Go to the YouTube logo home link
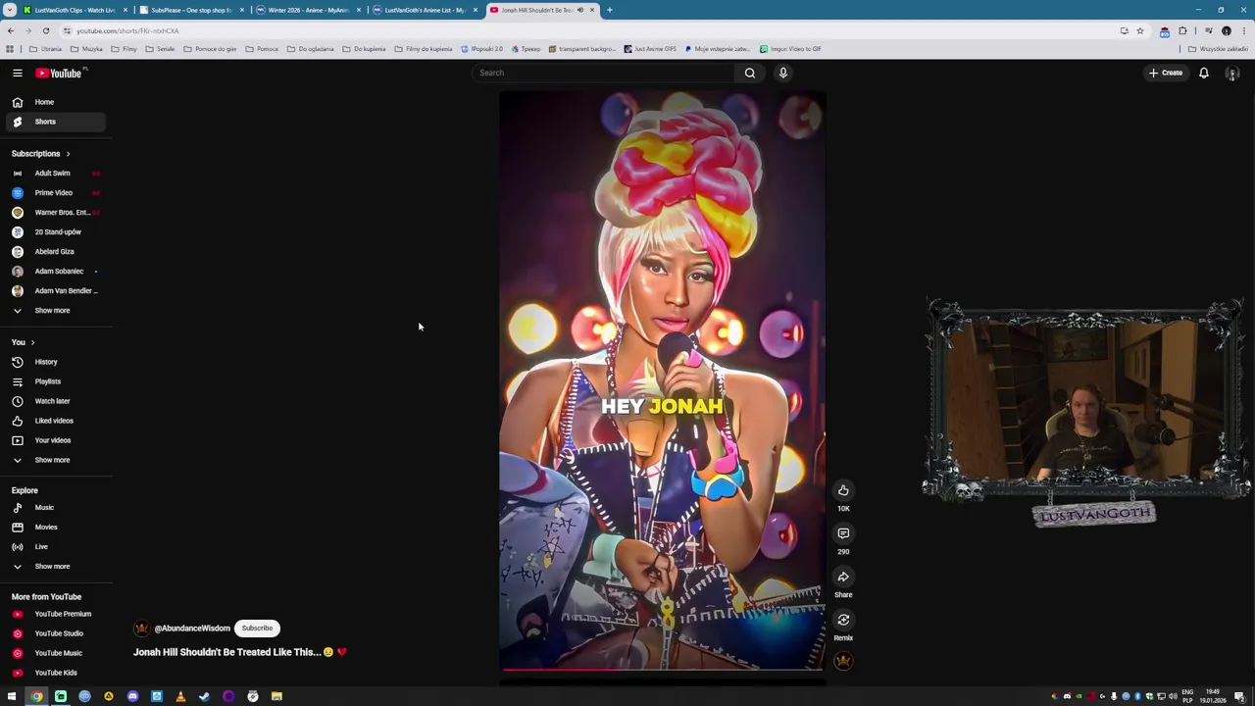Image resolution: width=1255 pixels, height=706 pixels. [61, 73]
